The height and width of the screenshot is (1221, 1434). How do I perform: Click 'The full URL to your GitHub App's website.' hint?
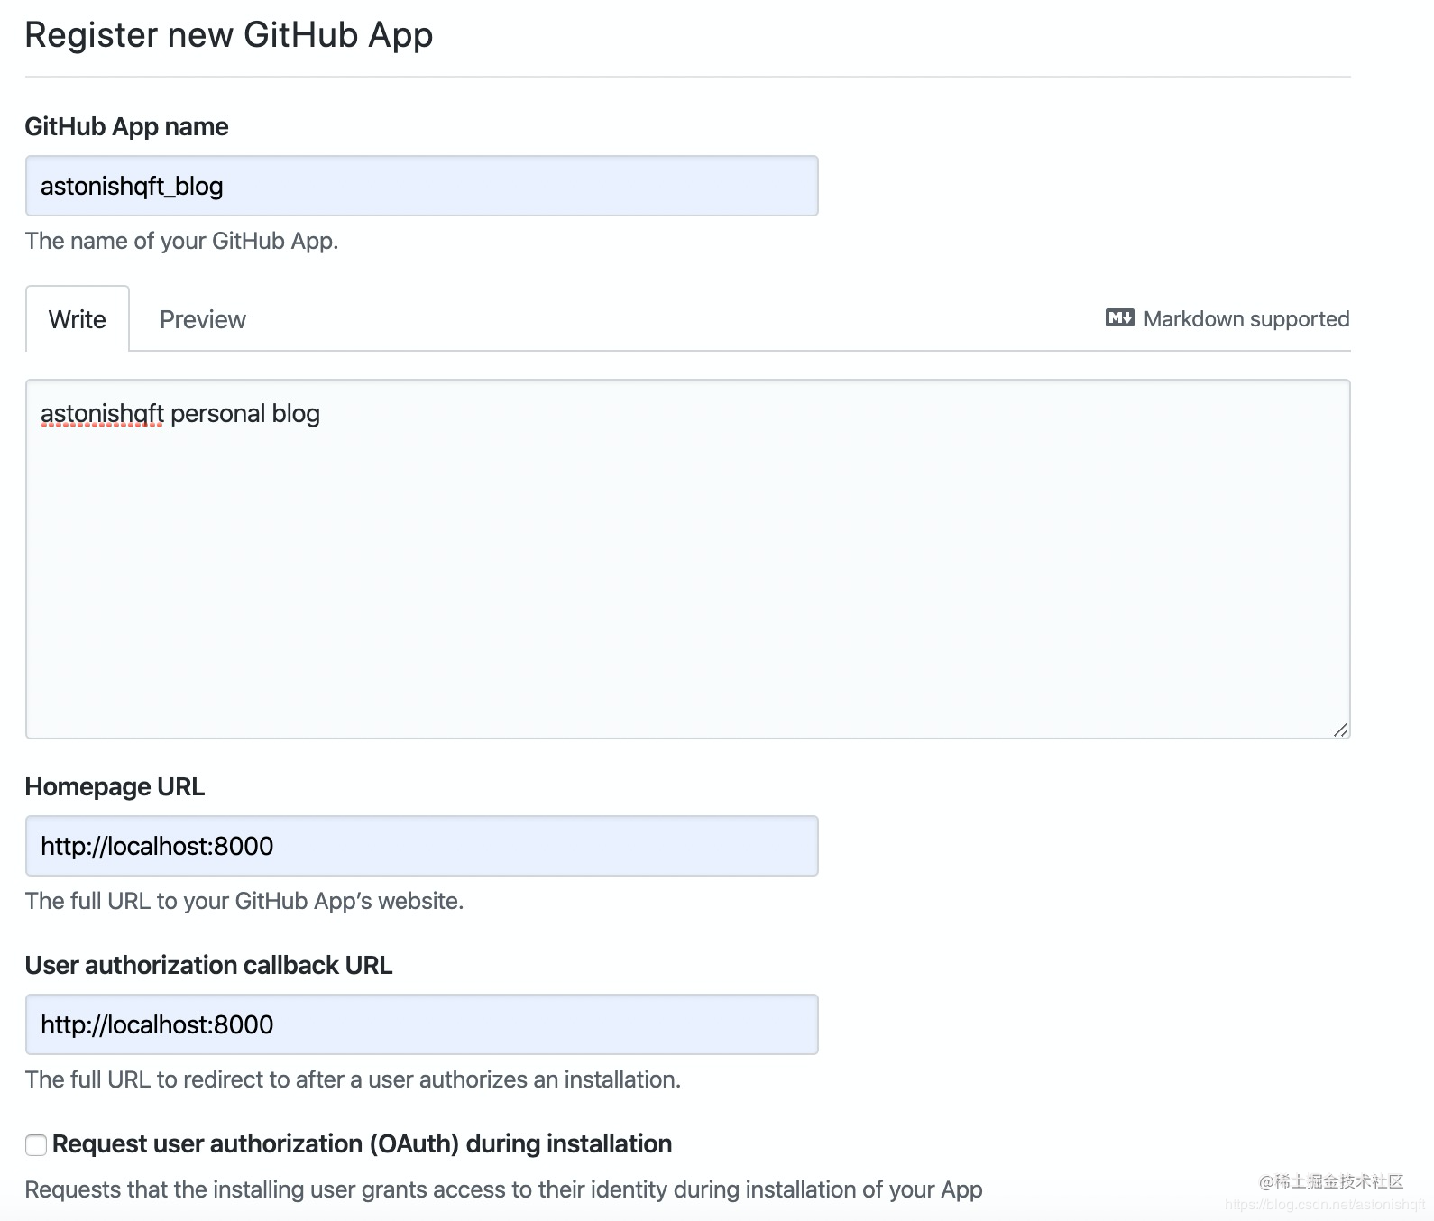tap(244, 901)
